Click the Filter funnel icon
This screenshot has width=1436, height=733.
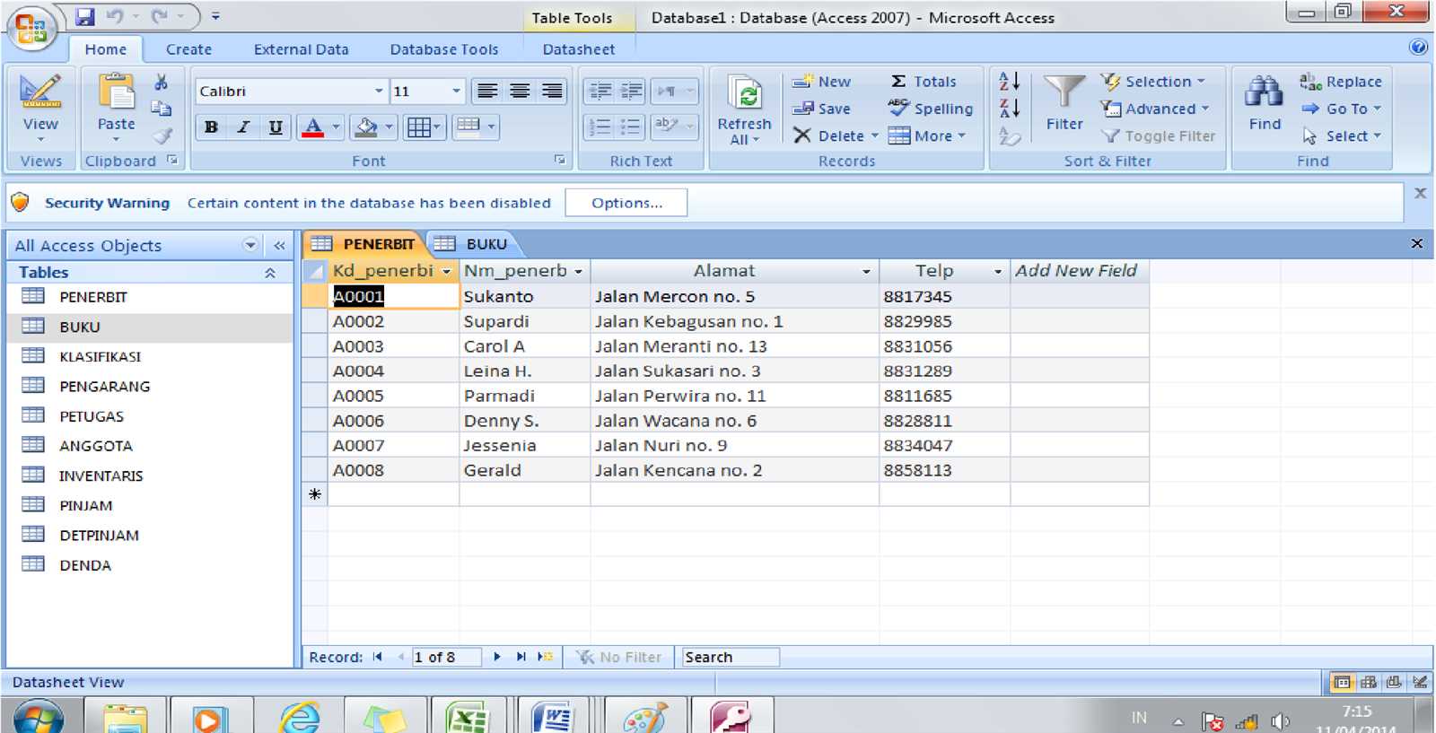pyautogui.click(x=1064, y=92)
